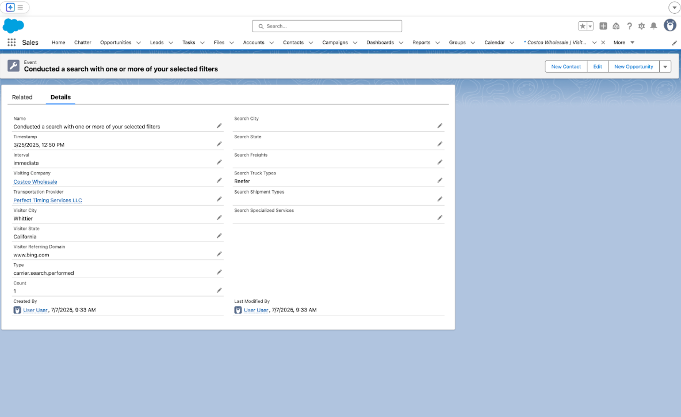
Task: Open the App Launcher grid icon
Action: pyautogui.click(x=12, y=42)
